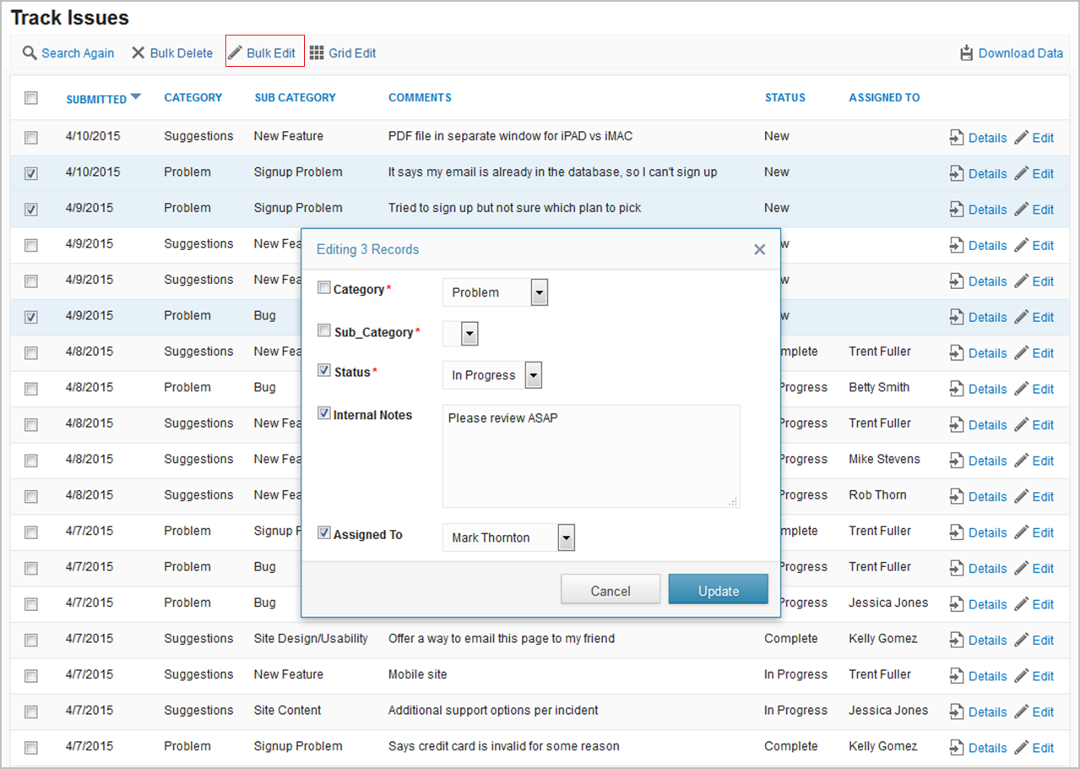Sort by the Submitted column header
The height and width of the screenshot is (769, 1080).
coord(96,99)
